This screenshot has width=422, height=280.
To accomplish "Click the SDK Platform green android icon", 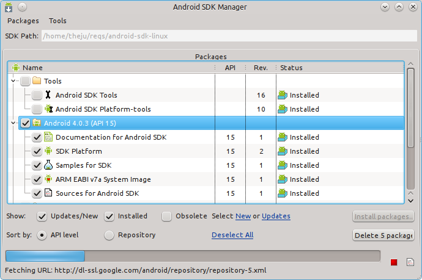I will (48, 151).
